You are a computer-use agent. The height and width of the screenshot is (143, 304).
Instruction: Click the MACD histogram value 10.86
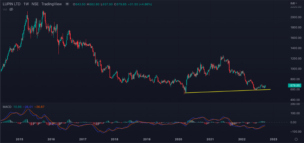18,107
